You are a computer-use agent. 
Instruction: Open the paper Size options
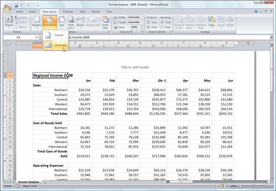[61, 22]
